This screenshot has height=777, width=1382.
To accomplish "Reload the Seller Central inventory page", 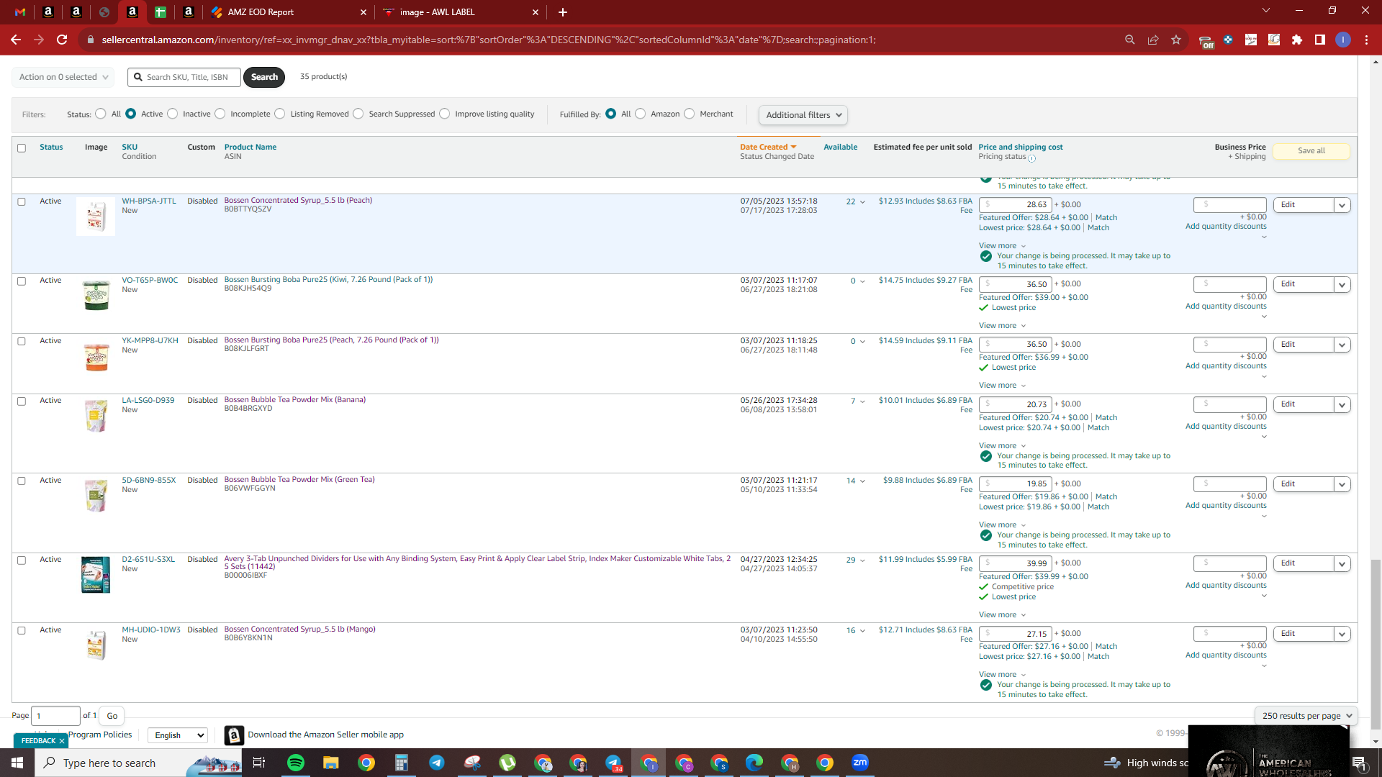I will click(62, 40).
